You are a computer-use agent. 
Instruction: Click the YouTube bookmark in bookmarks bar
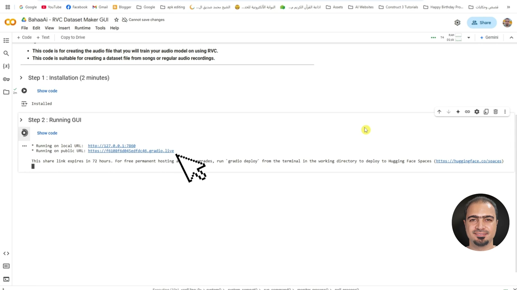point(51,7)
